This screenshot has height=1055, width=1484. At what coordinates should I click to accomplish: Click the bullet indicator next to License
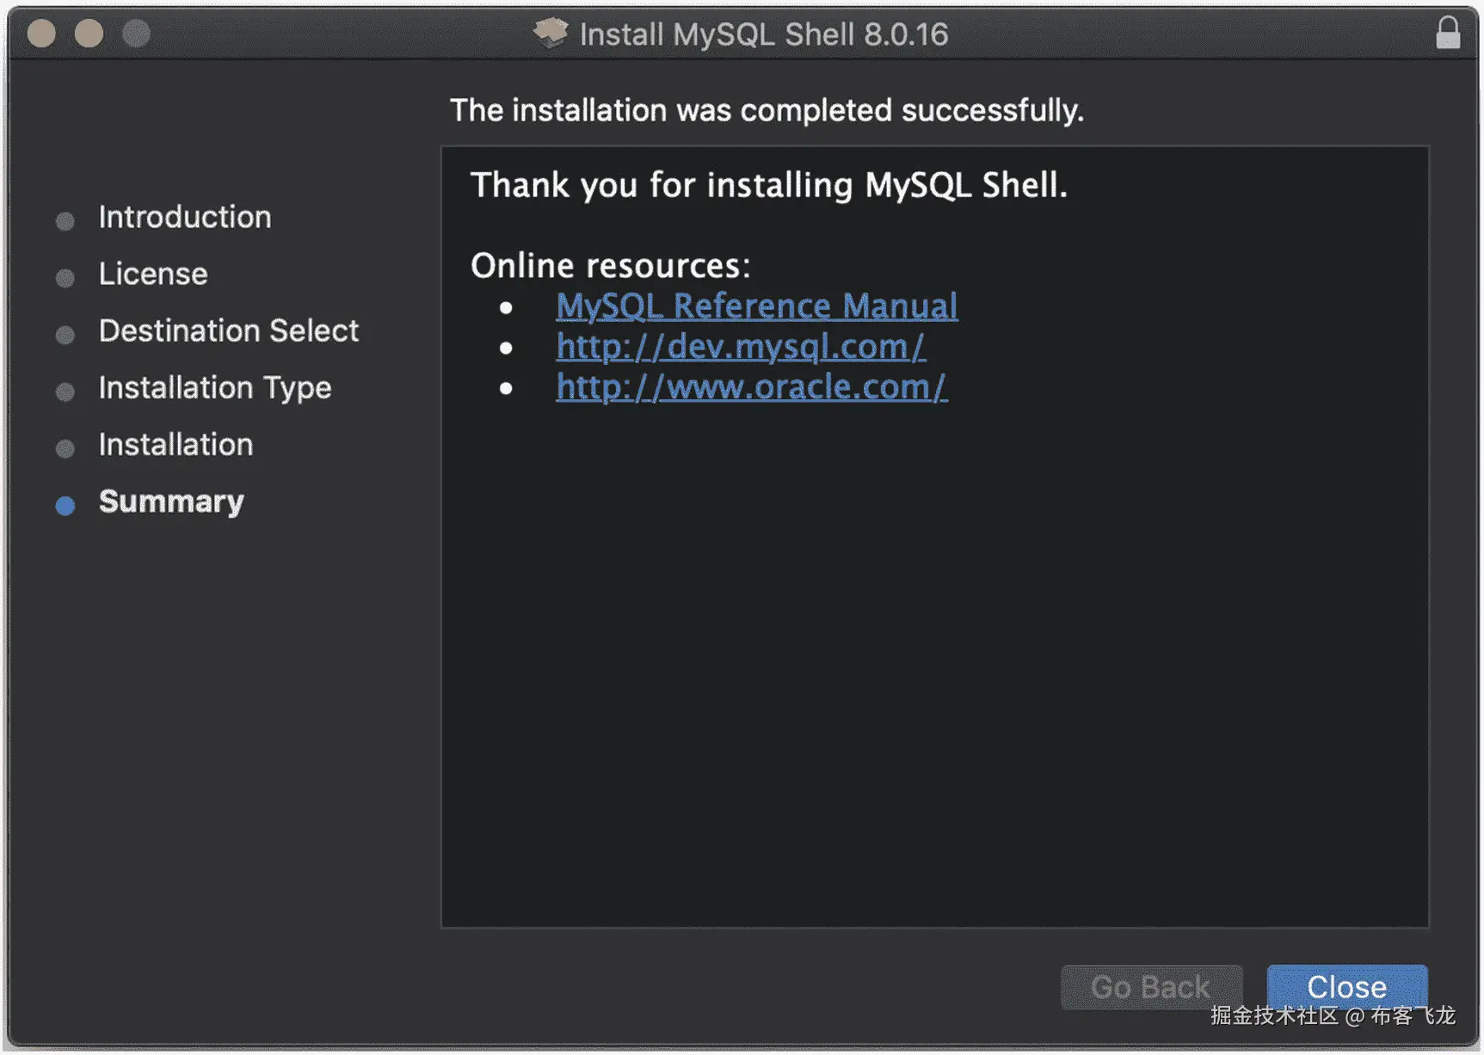click(65, 277)
